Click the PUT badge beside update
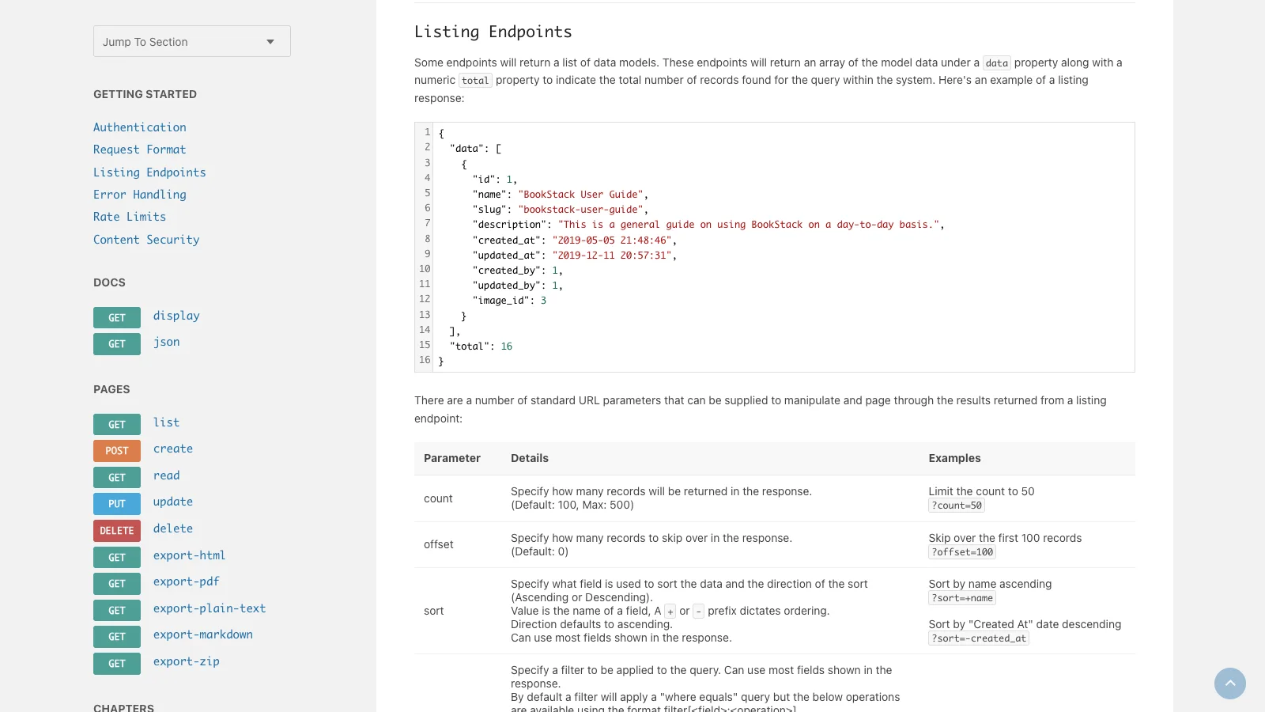The height and width of the screenshot is (712, 1265). click(x=117, y=504)
